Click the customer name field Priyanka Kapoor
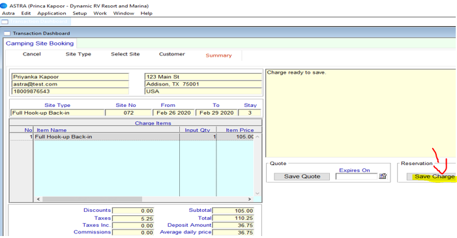The image size is (457, 238). coord(70,77)
